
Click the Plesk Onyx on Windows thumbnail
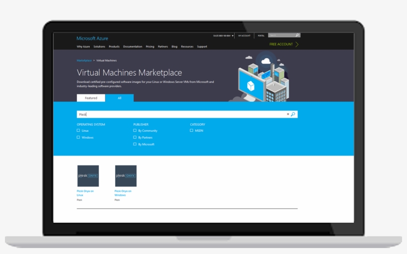click(126, 176)
